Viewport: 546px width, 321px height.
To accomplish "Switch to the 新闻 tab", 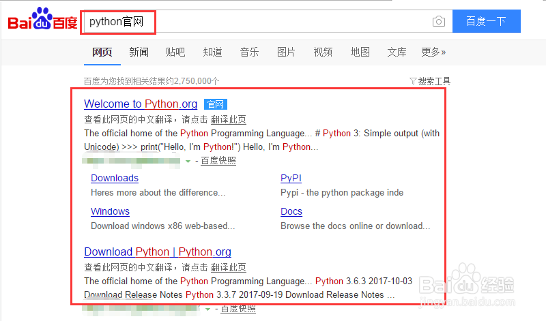I will [139, 52].
